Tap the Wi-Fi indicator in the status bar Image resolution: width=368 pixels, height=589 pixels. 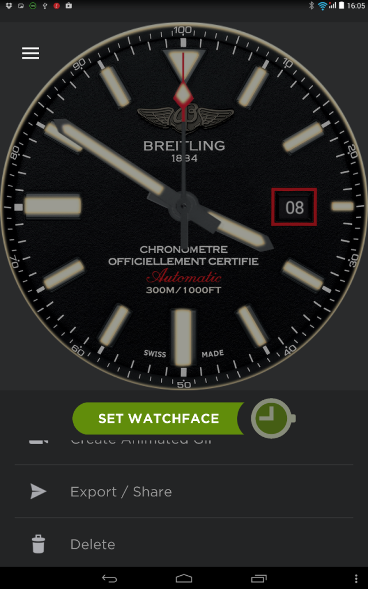pos(322,6)
